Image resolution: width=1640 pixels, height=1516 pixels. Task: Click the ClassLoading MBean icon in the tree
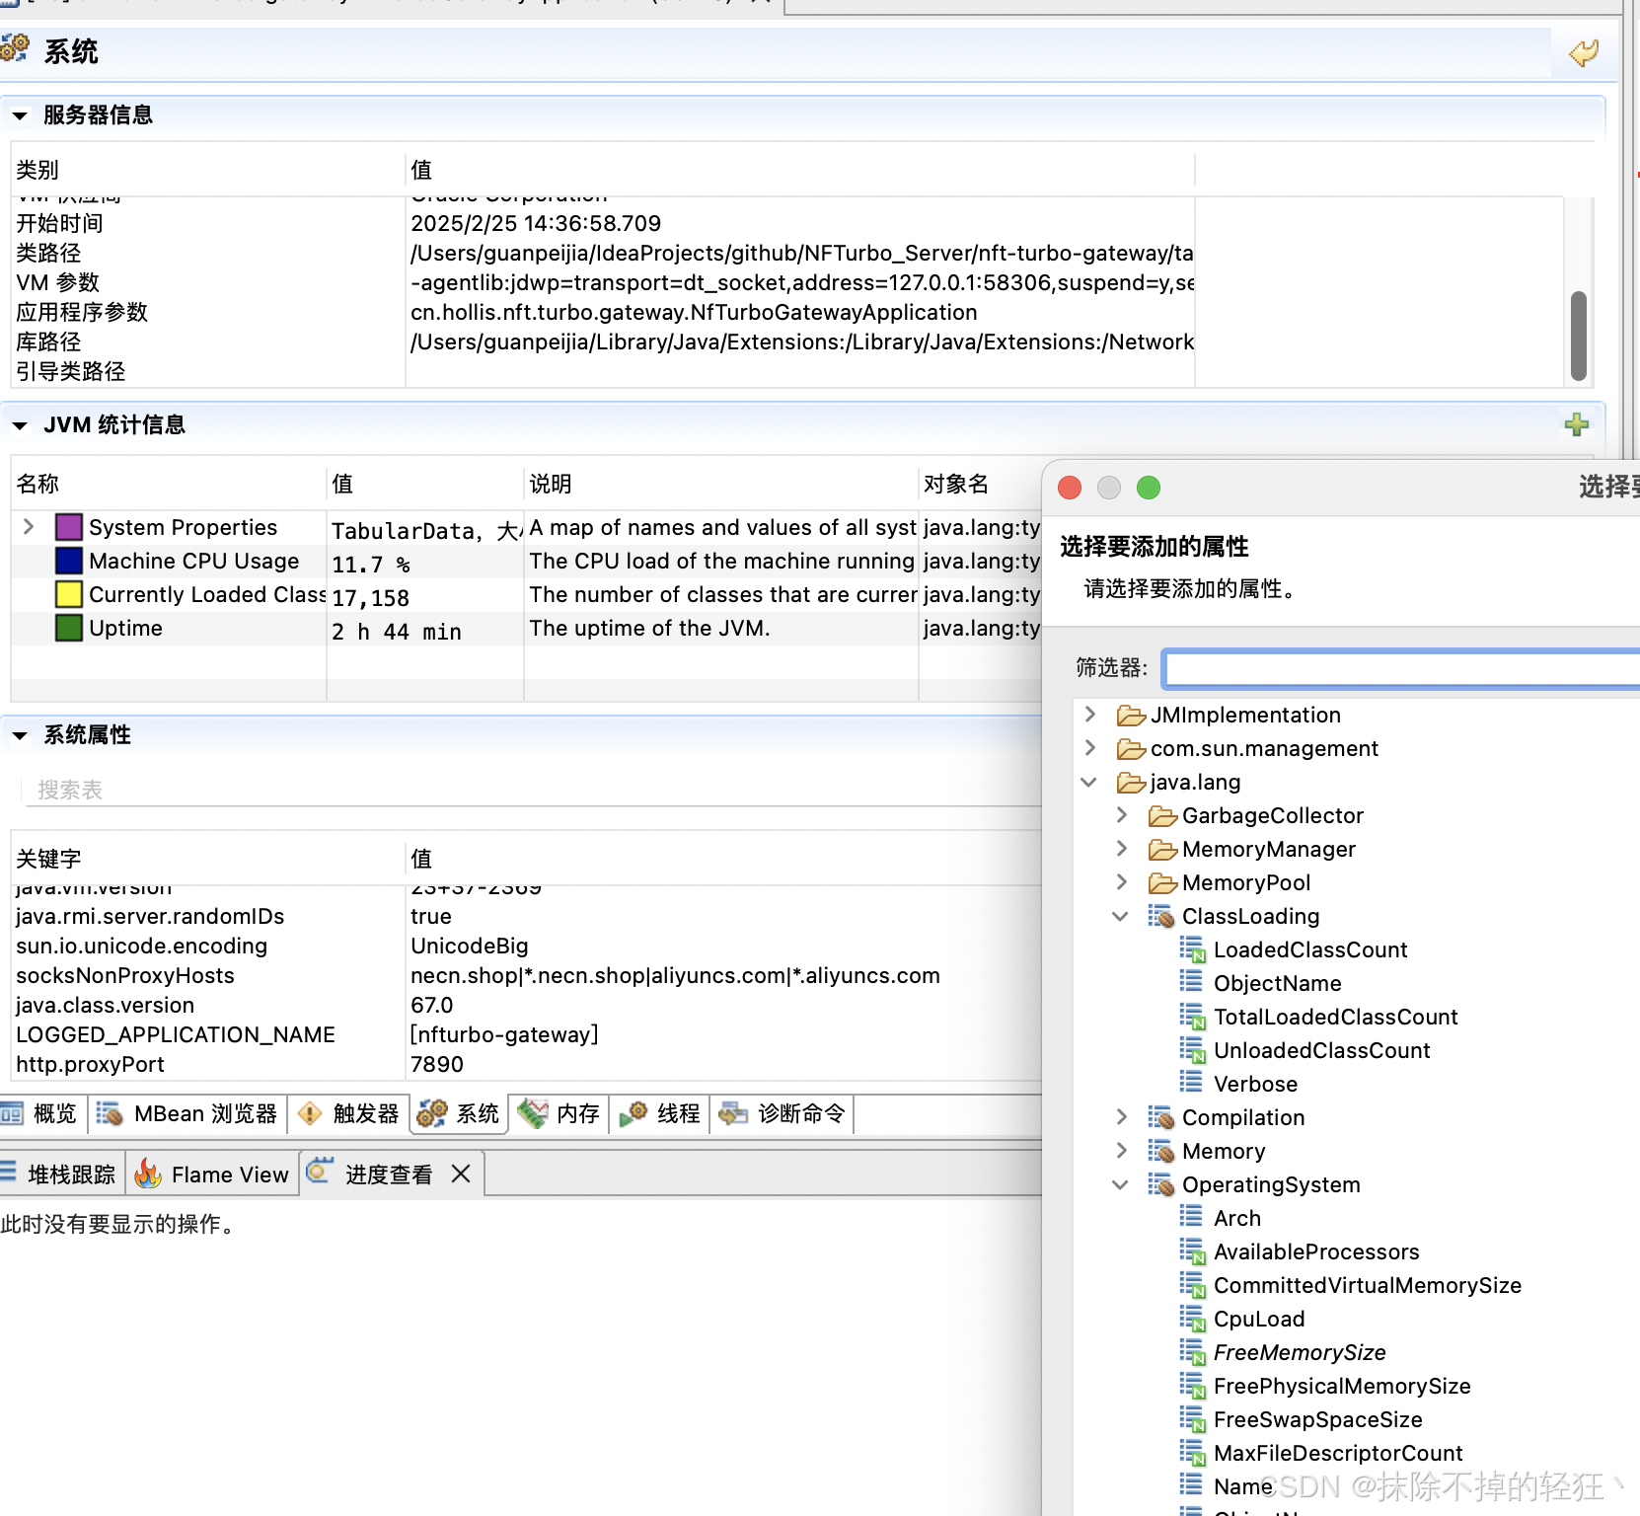pyautogui.click(x=1159, y=916)
